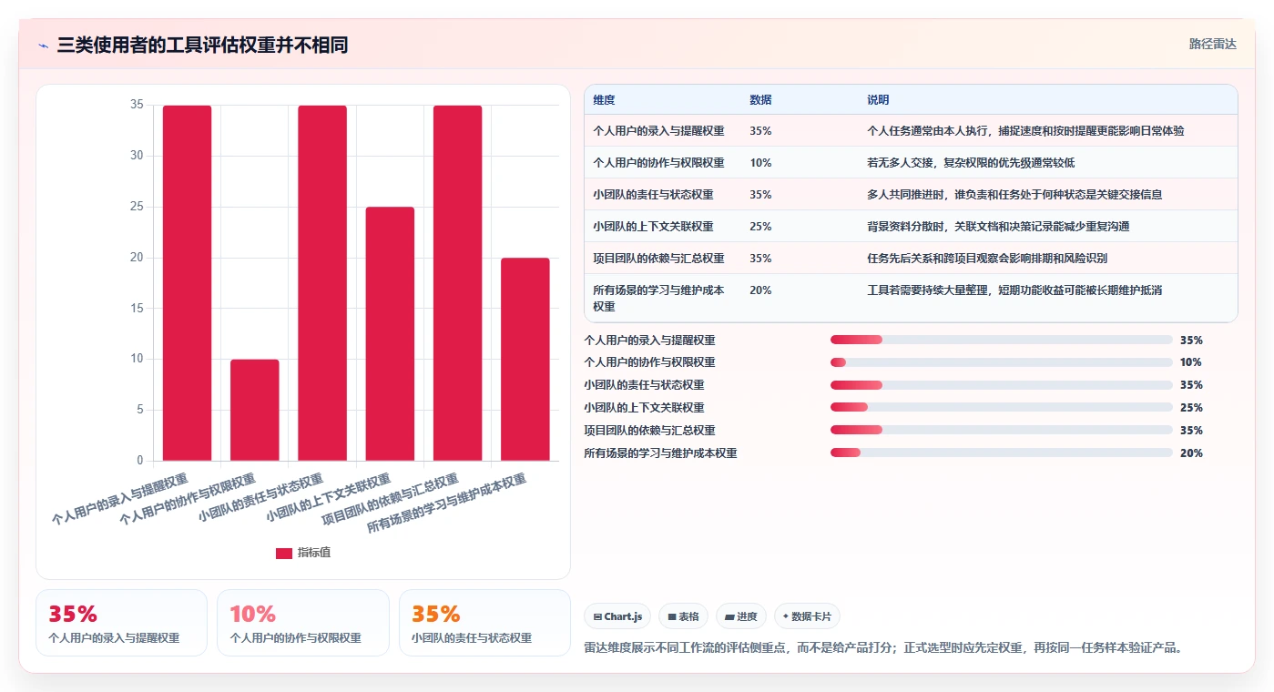The height and width of the screenshot is (692, 1274).
Task: Click x-axis label 项目团队的依赖与汇总权重
Action: click(x=390, y=499)
